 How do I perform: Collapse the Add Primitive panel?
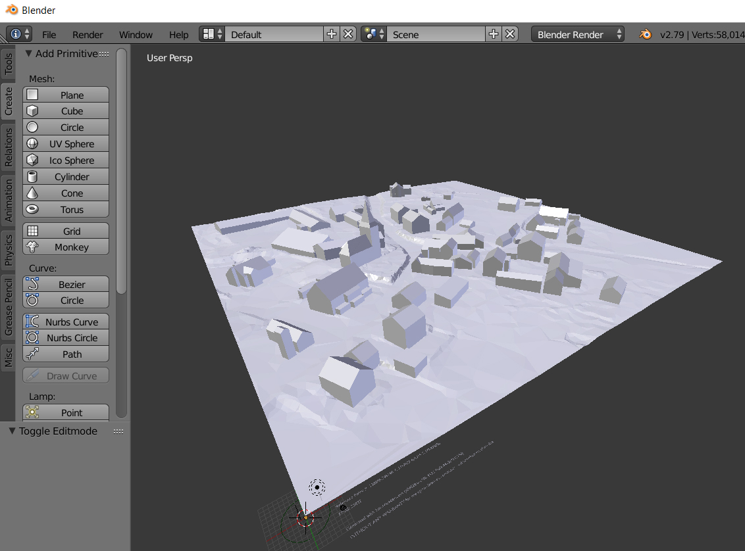[28, 54]
